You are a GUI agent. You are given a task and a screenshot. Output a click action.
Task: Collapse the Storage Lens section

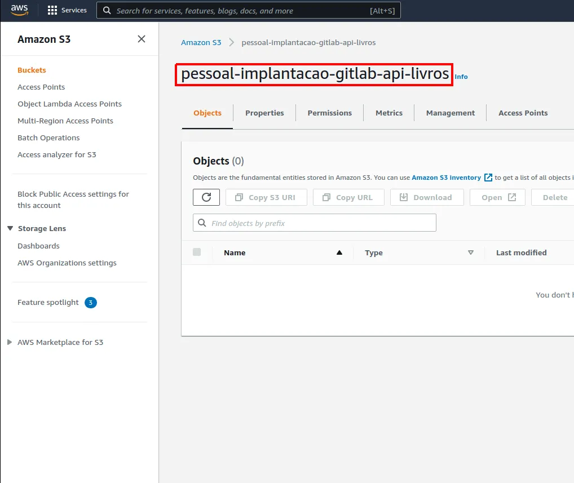tap(10, 228)
